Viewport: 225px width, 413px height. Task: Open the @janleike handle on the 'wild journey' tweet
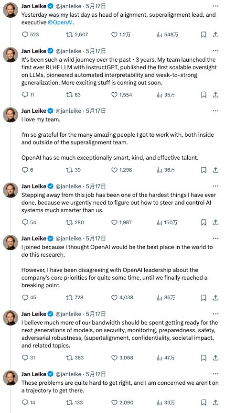coord(68,51)
